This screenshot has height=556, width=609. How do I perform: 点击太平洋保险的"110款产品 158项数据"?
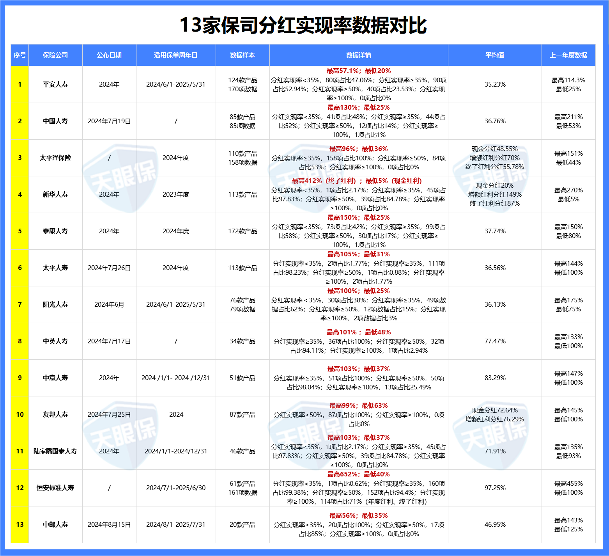coord(243,158)
